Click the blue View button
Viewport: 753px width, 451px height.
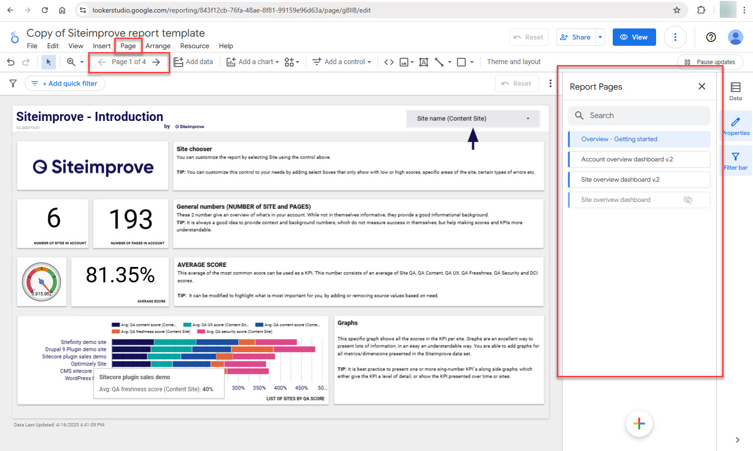tap(634, 37)
